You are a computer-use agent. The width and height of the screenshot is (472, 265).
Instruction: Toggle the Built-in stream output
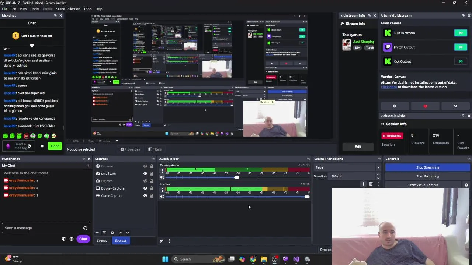[461, 33]
